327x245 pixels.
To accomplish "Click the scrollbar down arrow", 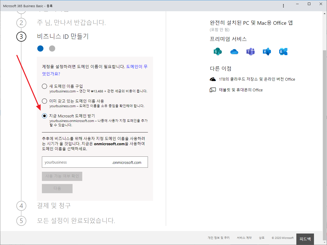I will [x=325, y=242].
